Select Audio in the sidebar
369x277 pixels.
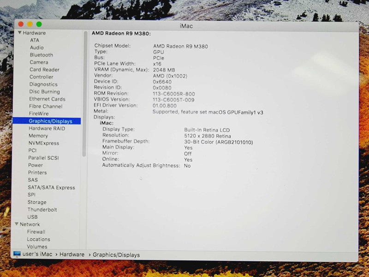(x=37, y=48)
